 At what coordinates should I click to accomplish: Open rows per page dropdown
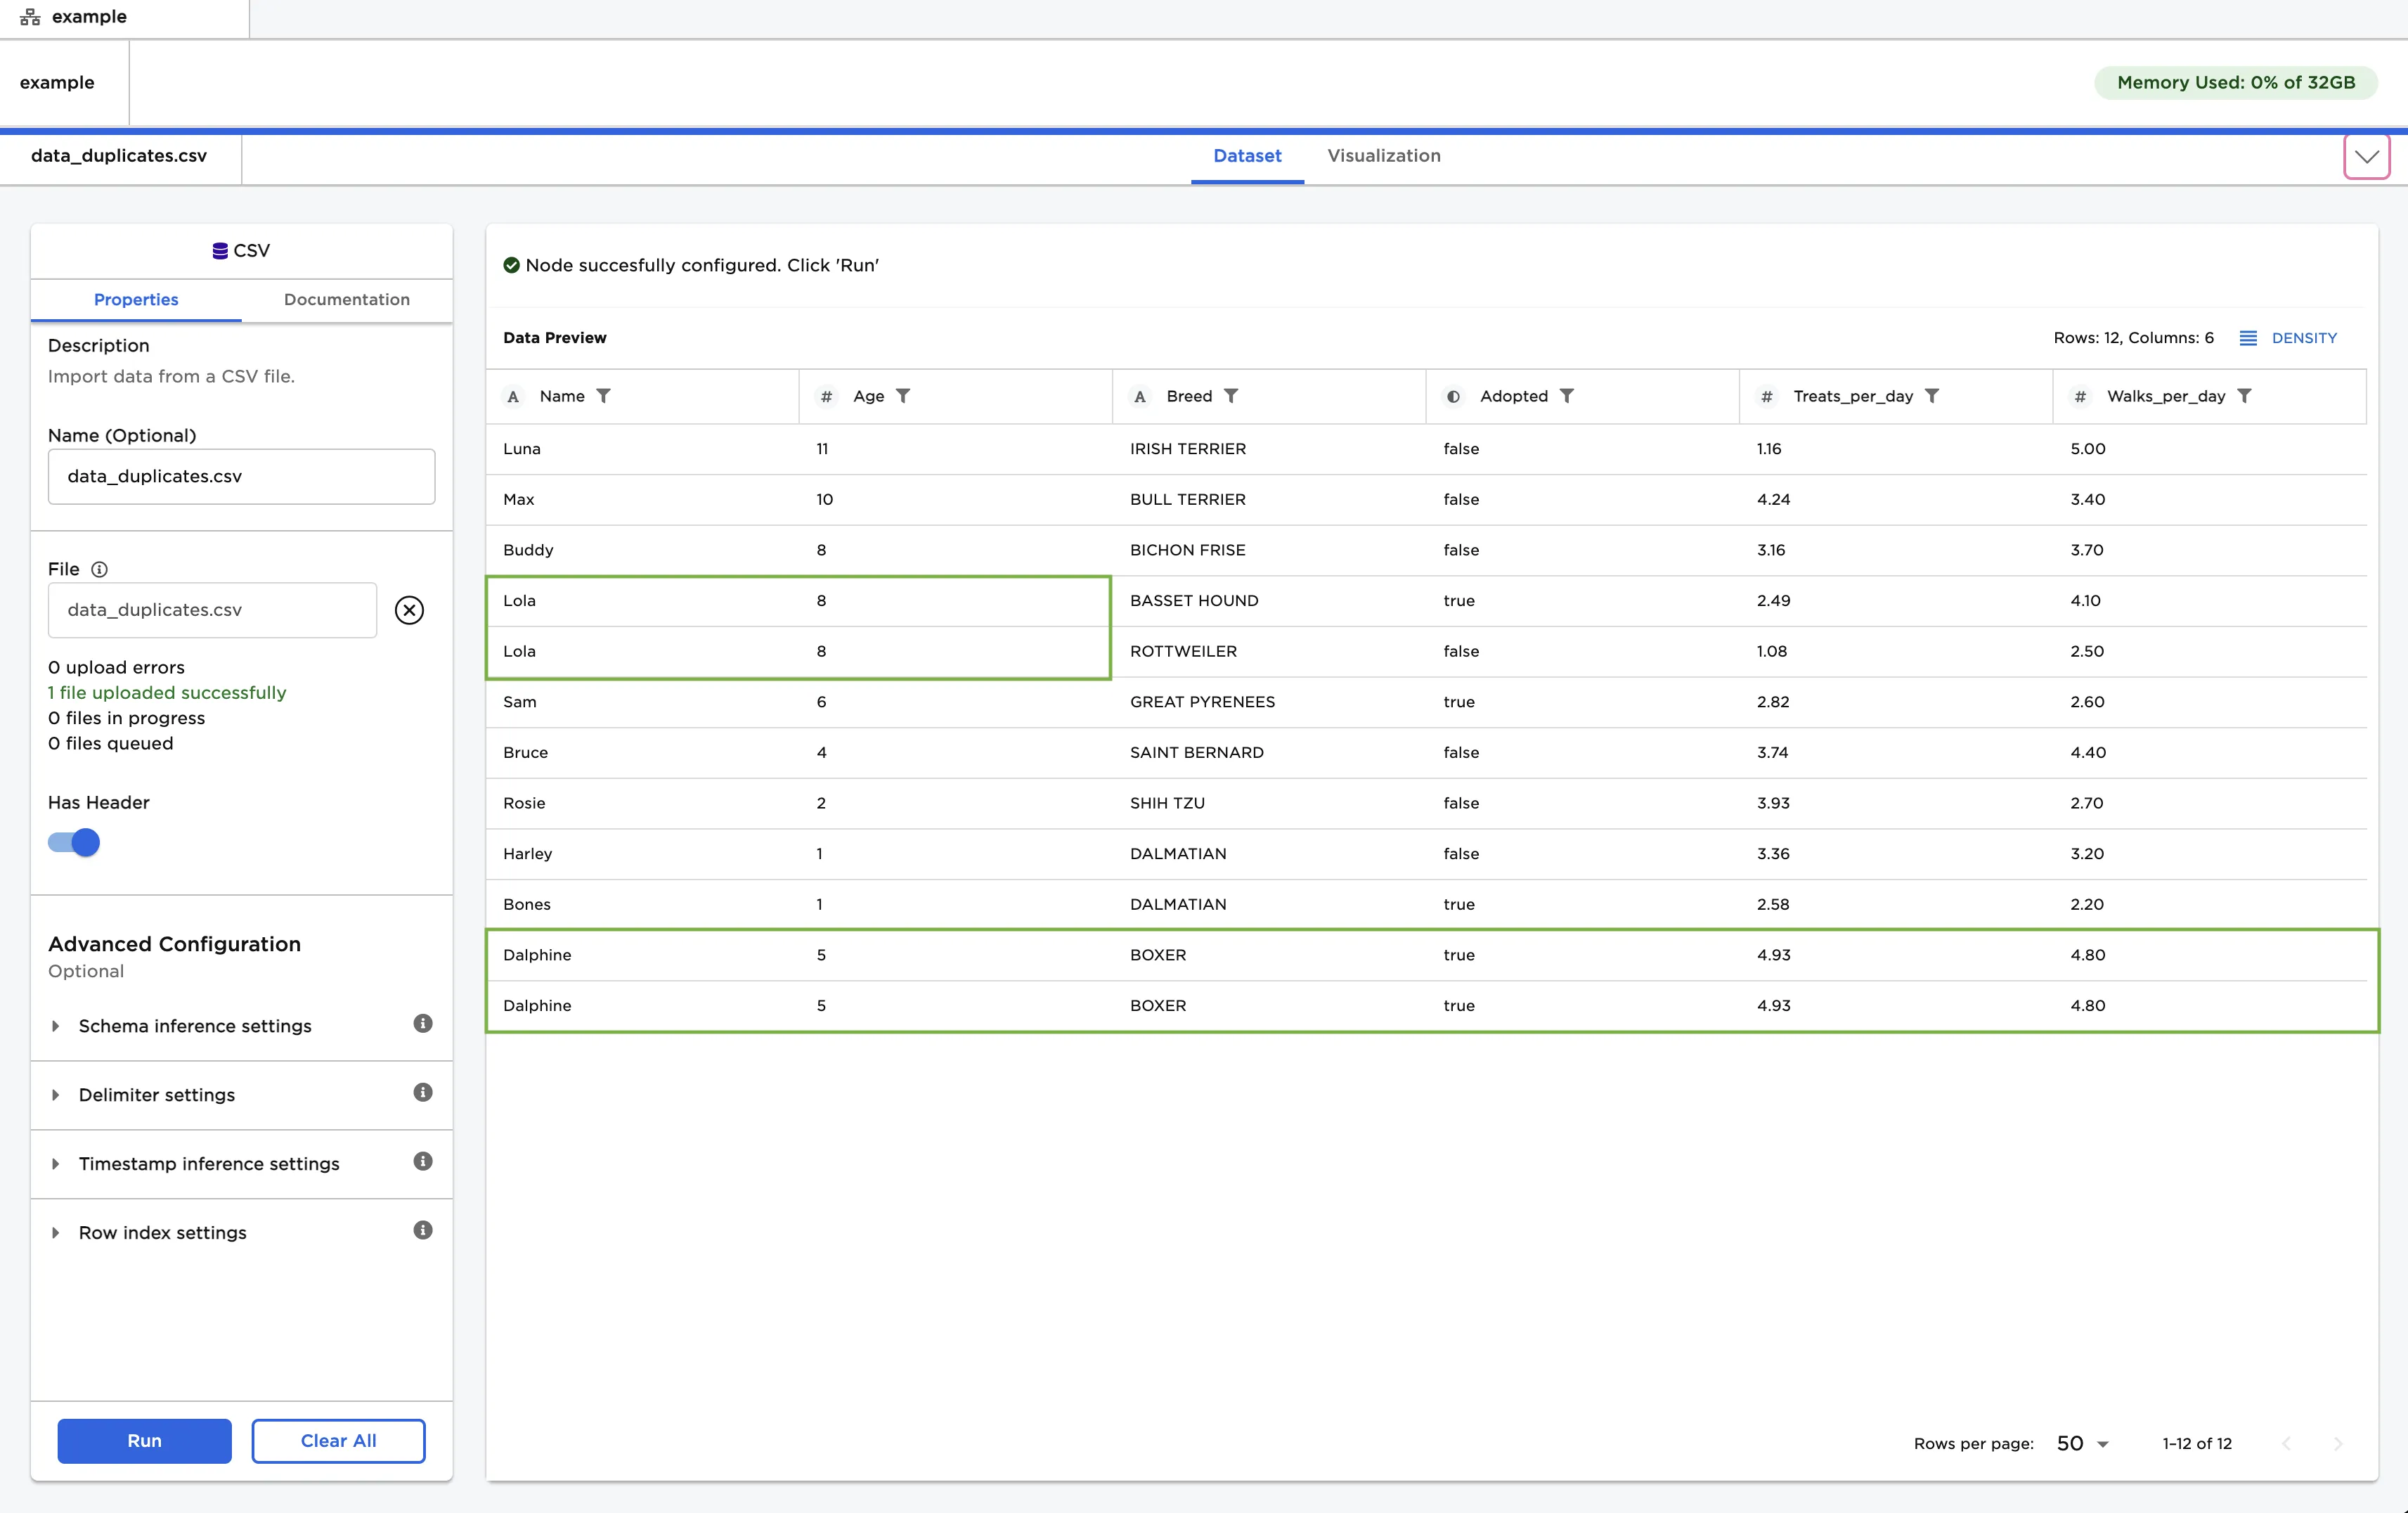[x=2082, y=1443]
